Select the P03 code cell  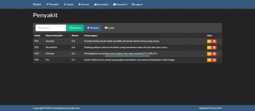click(37, 54)
